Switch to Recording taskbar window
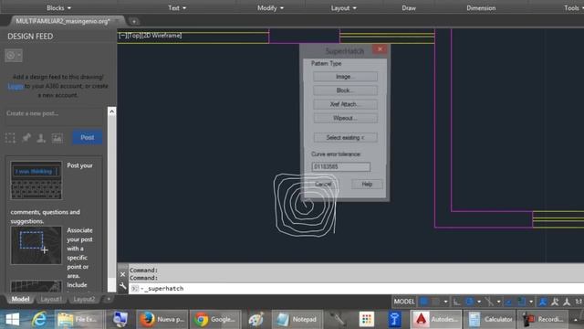Screen dimensions: 584x329 (543, 319)
